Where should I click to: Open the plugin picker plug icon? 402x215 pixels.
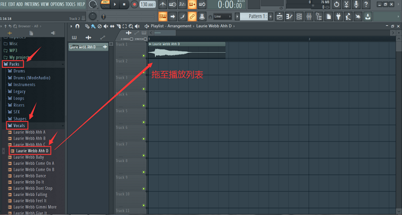click(338, 17)
